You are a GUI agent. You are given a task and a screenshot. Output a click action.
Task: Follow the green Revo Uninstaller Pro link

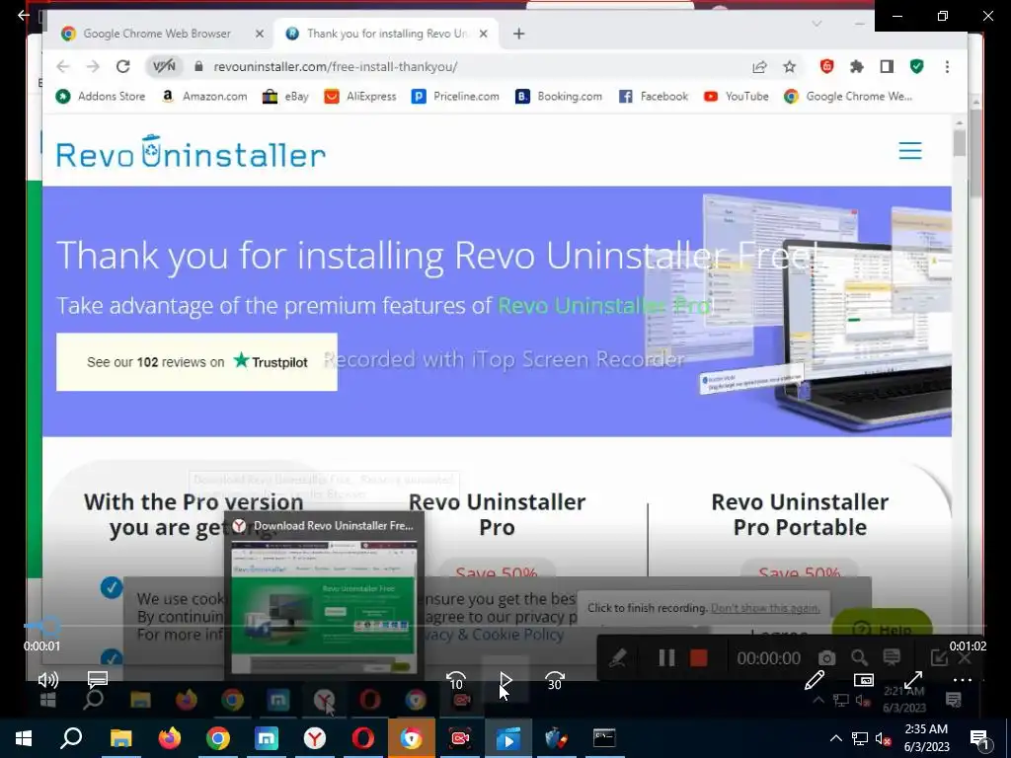(604, 305)
